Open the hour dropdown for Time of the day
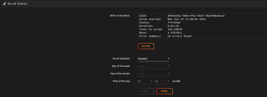The height and width of the screenshot is (97, 267). click(145, 81)
